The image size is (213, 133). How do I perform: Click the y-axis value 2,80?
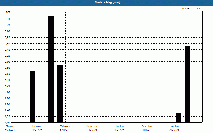point(7,38)
